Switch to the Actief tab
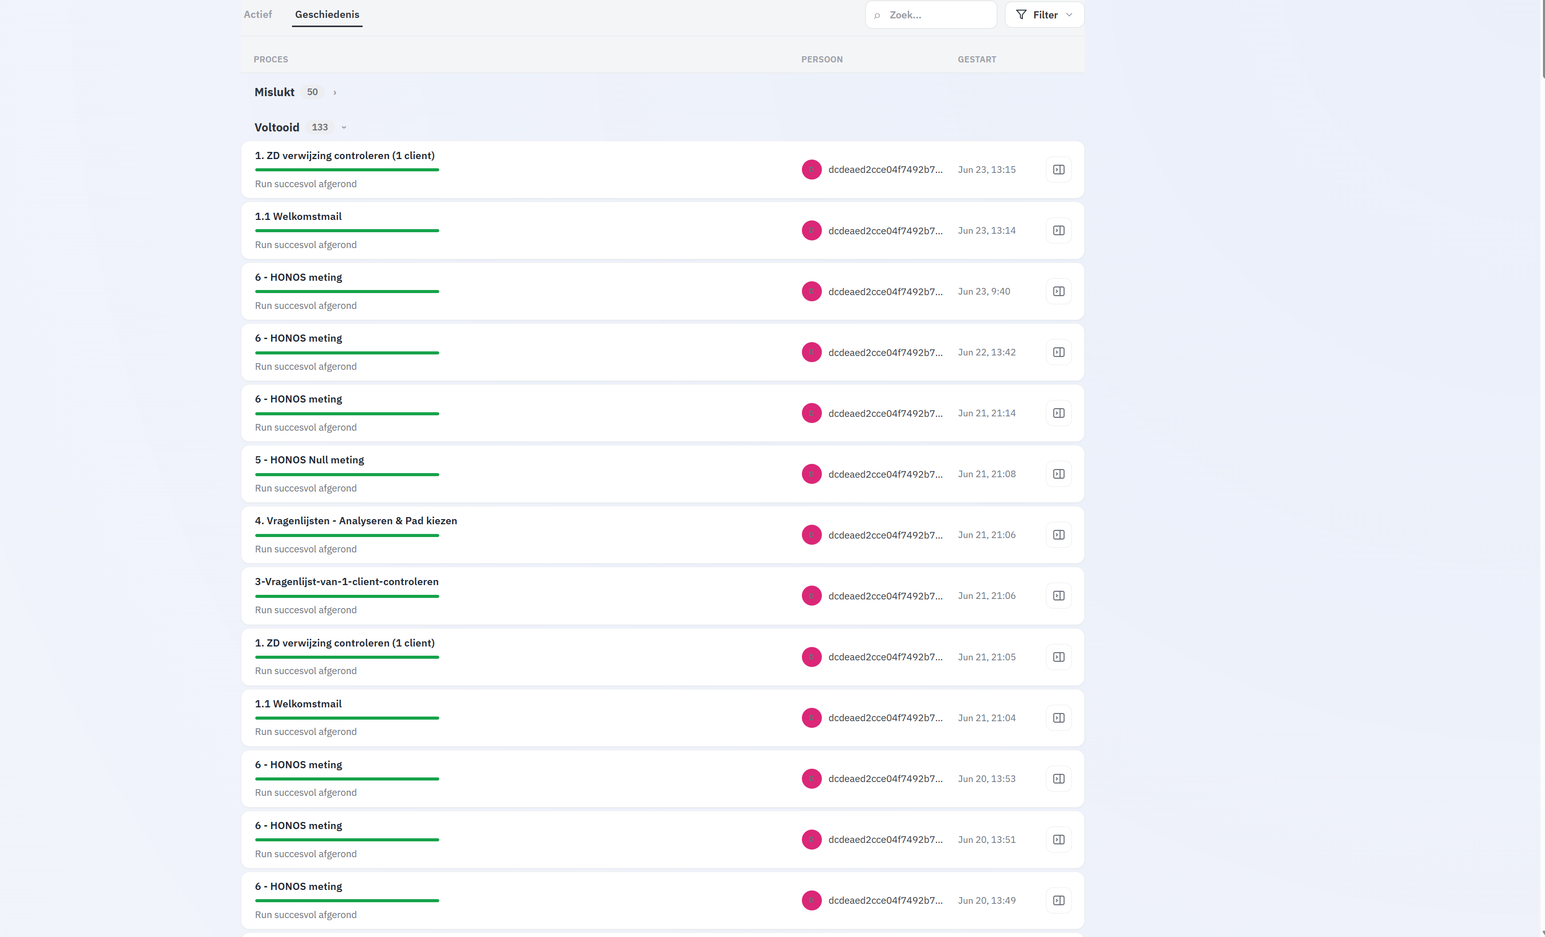This screenshot has width=1545, height=937. coord(258,14)
